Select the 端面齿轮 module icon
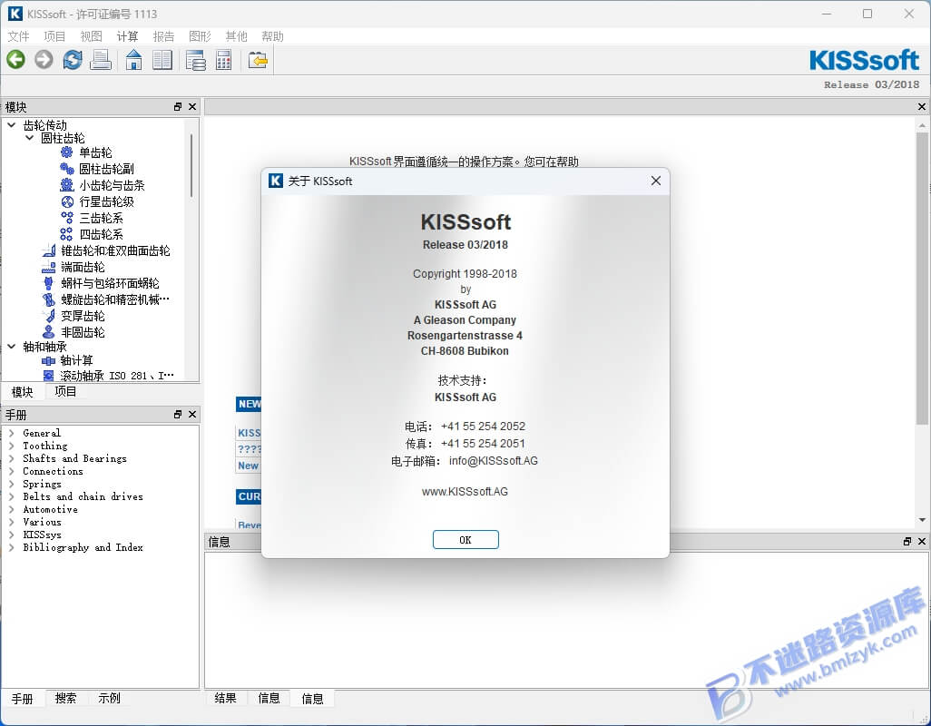The image size is (931, 726). coord(49,267)
